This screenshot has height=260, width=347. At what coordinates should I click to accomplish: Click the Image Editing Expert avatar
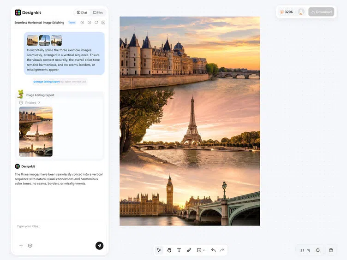[x=20, y=94]
